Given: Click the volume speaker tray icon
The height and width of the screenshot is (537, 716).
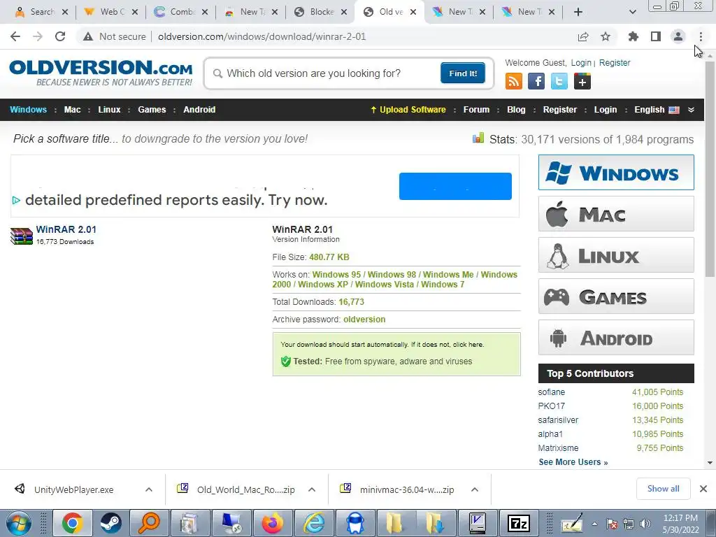Looking at the screenshot, I should pos(645,524).
